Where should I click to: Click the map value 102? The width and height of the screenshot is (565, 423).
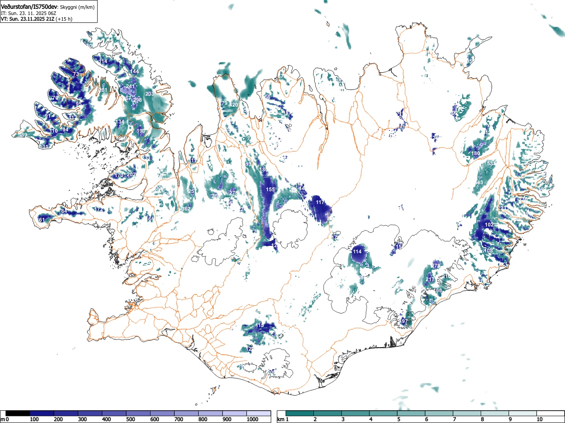pyautogui.click(x=489, y=225)
